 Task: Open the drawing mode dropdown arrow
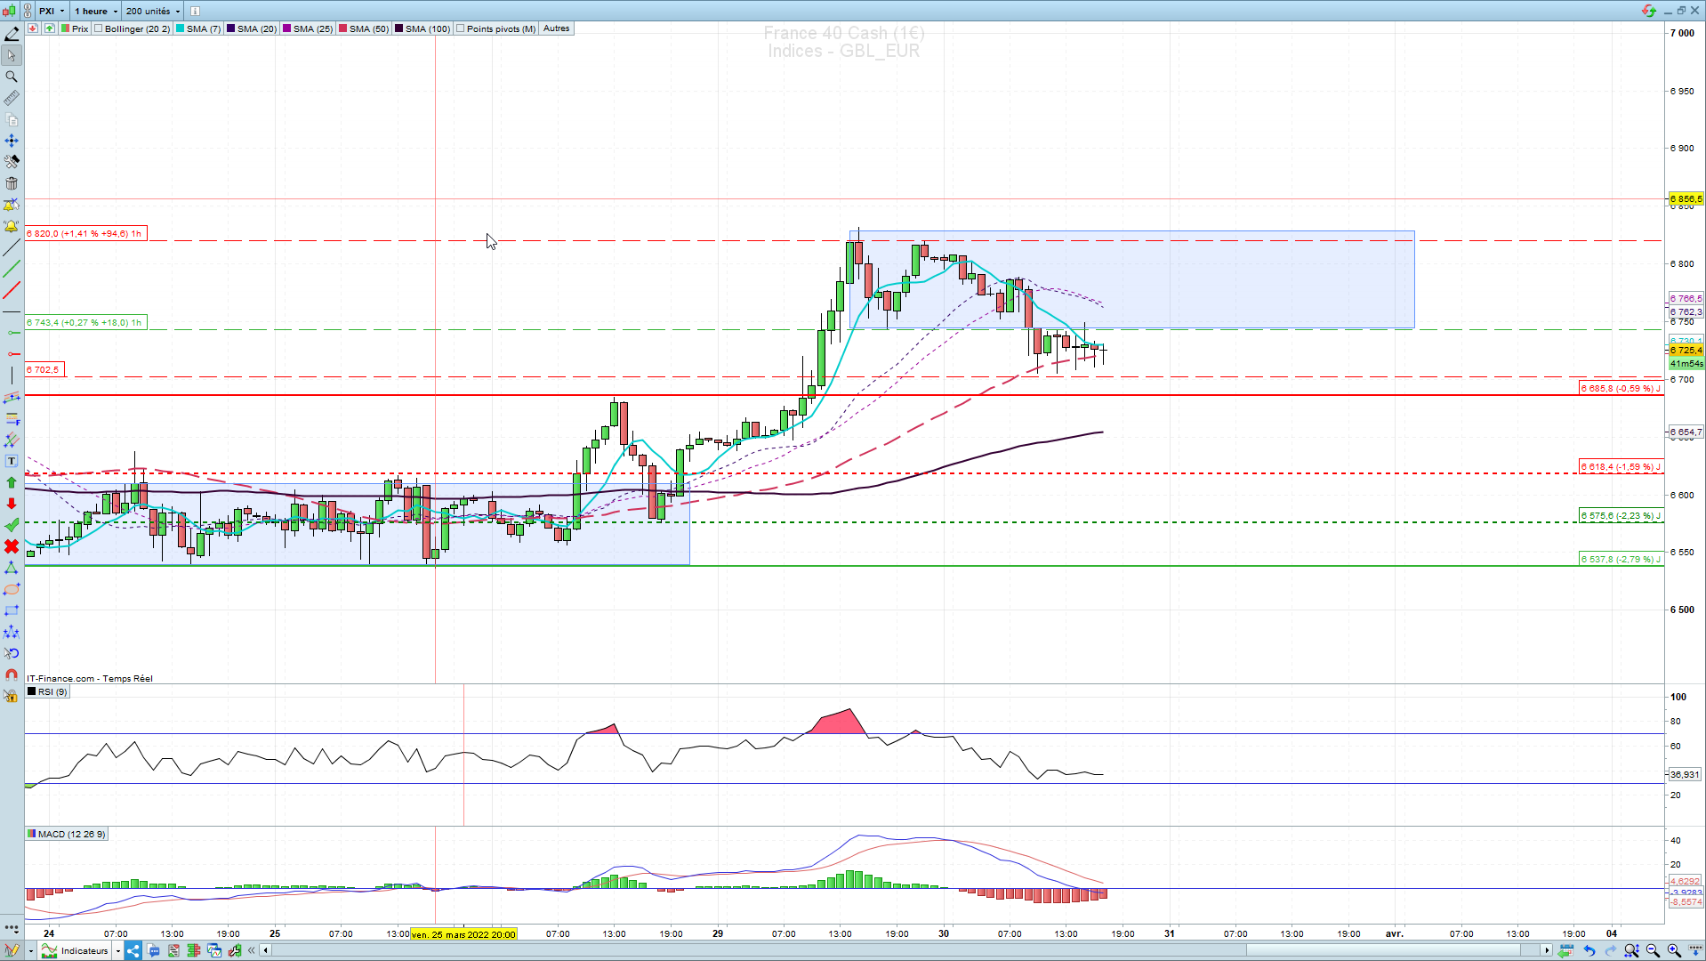click(x=30, y=950)
